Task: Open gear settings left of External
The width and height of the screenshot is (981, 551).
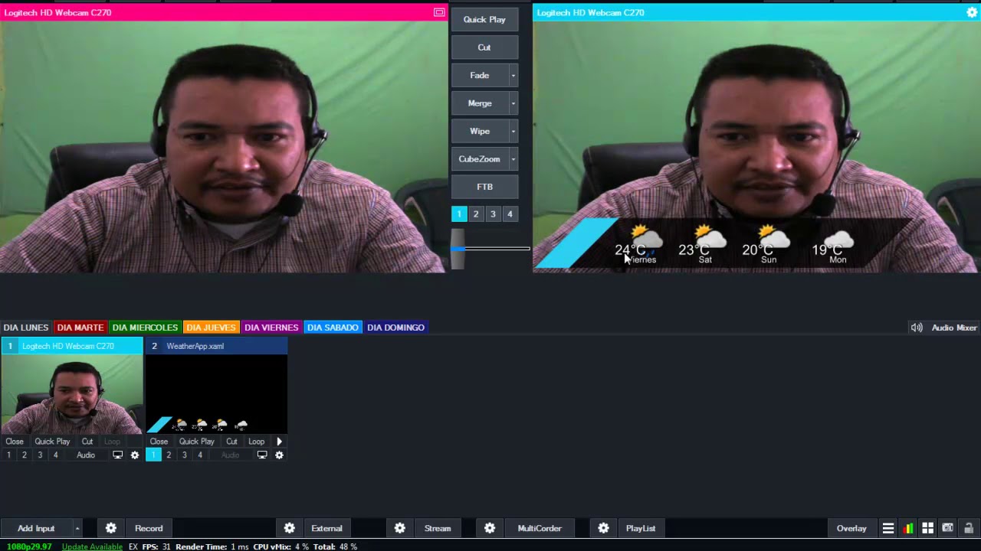Action: (x=289, y=528)
